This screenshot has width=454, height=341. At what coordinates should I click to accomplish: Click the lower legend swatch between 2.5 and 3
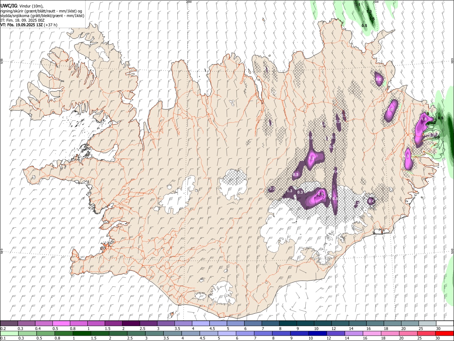click(136, 333)
